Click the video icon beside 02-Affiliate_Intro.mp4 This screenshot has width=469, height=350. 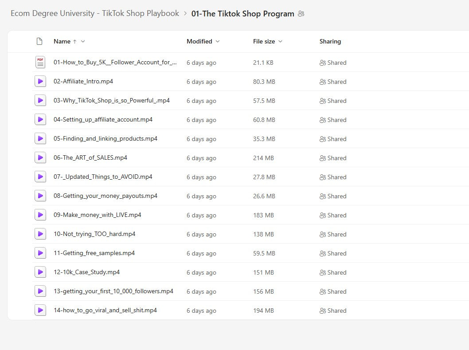(40, 81)
